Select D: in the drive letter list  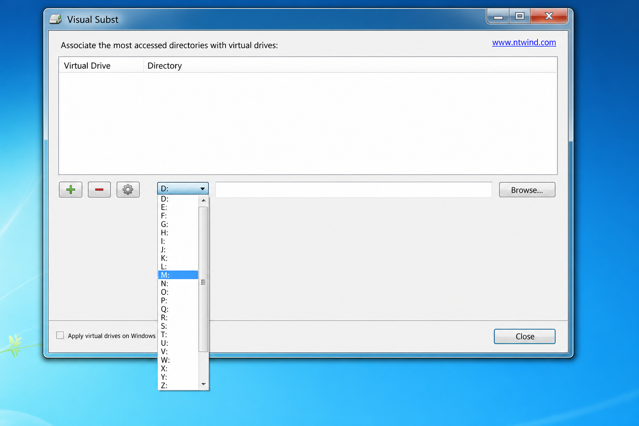(178, 199)
